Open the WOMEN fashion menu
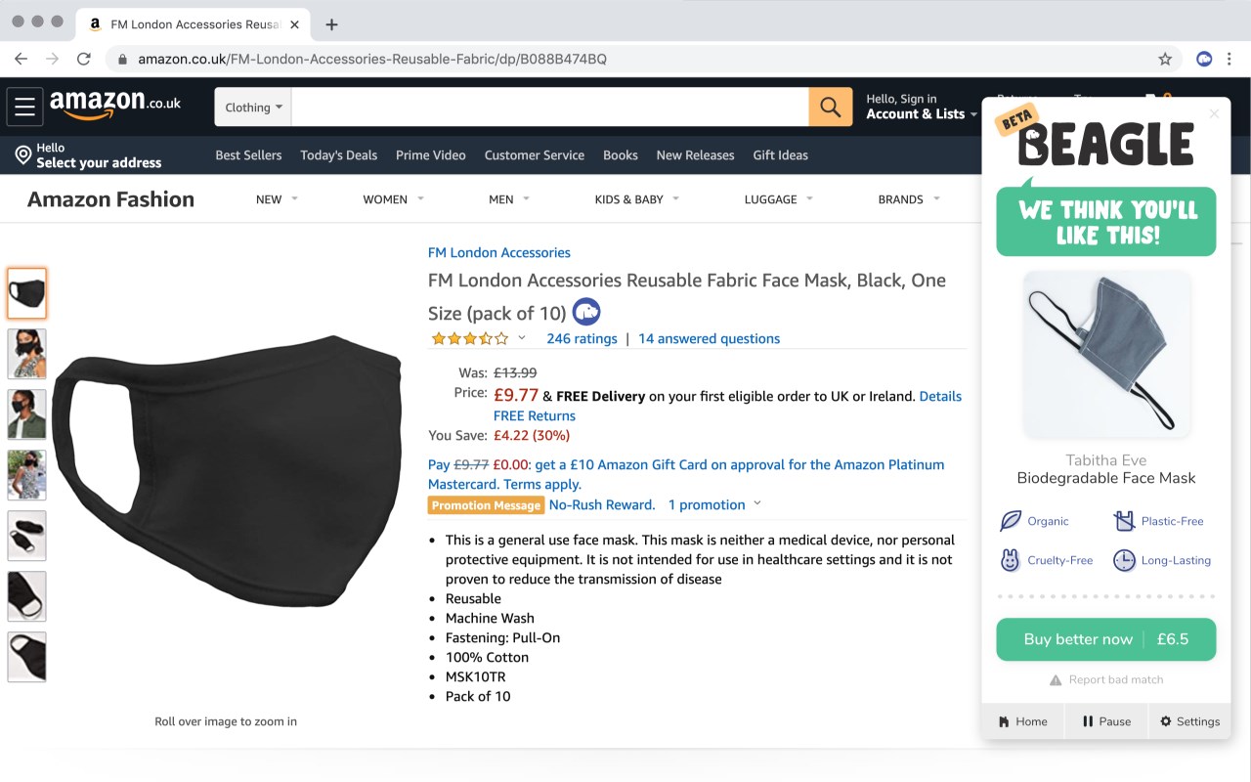Screen dimensions: 1251x782 (393, 199)
